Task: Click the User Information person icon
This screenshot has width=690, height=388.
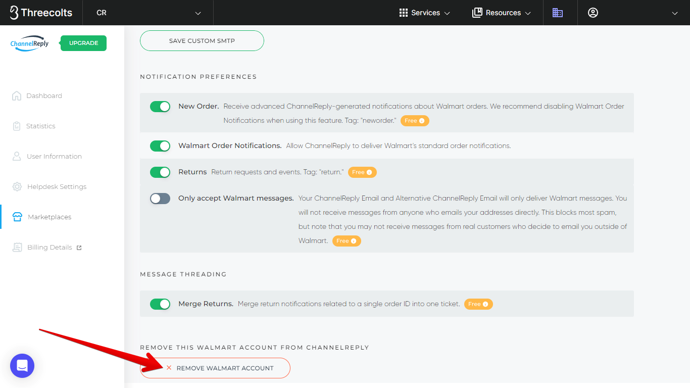Action: 17,156
